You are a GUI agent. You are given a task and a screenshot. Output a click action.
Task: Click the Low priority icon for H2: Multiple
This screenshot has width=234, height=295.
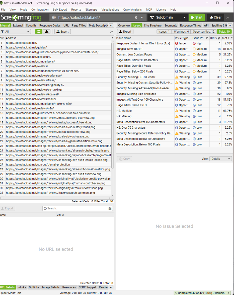194,111
